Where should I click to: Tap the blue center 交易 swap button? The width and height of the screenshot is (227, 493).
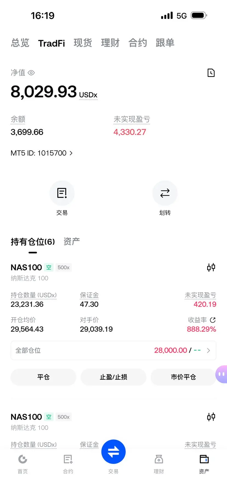113,452
